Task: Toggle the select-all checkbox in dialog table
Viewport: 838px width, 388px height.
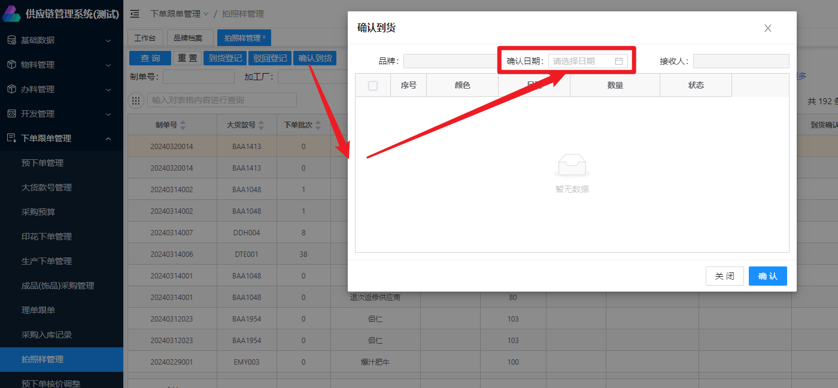Action: (373, 86)
